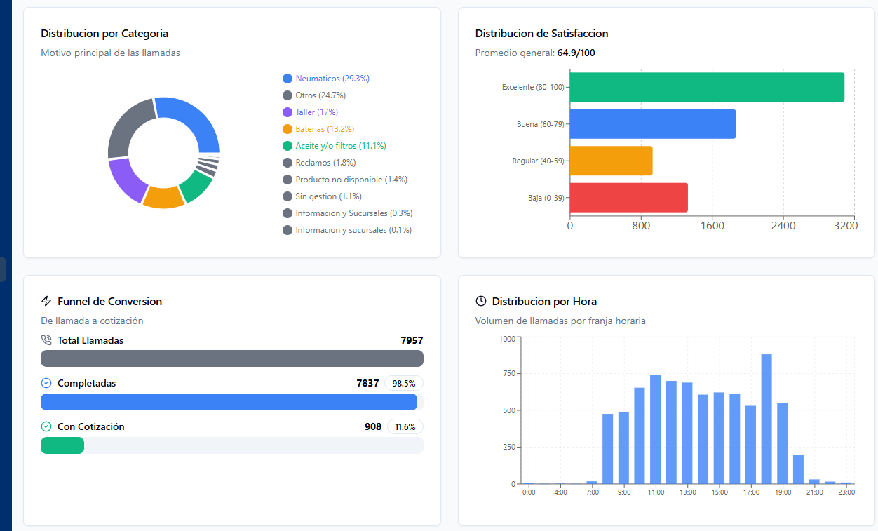878x531 pixels.
Task: Click the 9:00 hourly volume bar
Action: point(623,448)
